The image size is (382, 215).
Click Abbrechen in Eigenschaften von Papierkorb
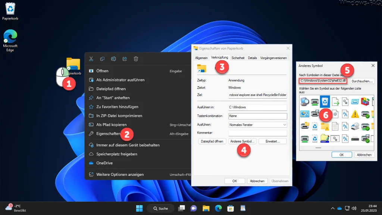pos(257,181)
